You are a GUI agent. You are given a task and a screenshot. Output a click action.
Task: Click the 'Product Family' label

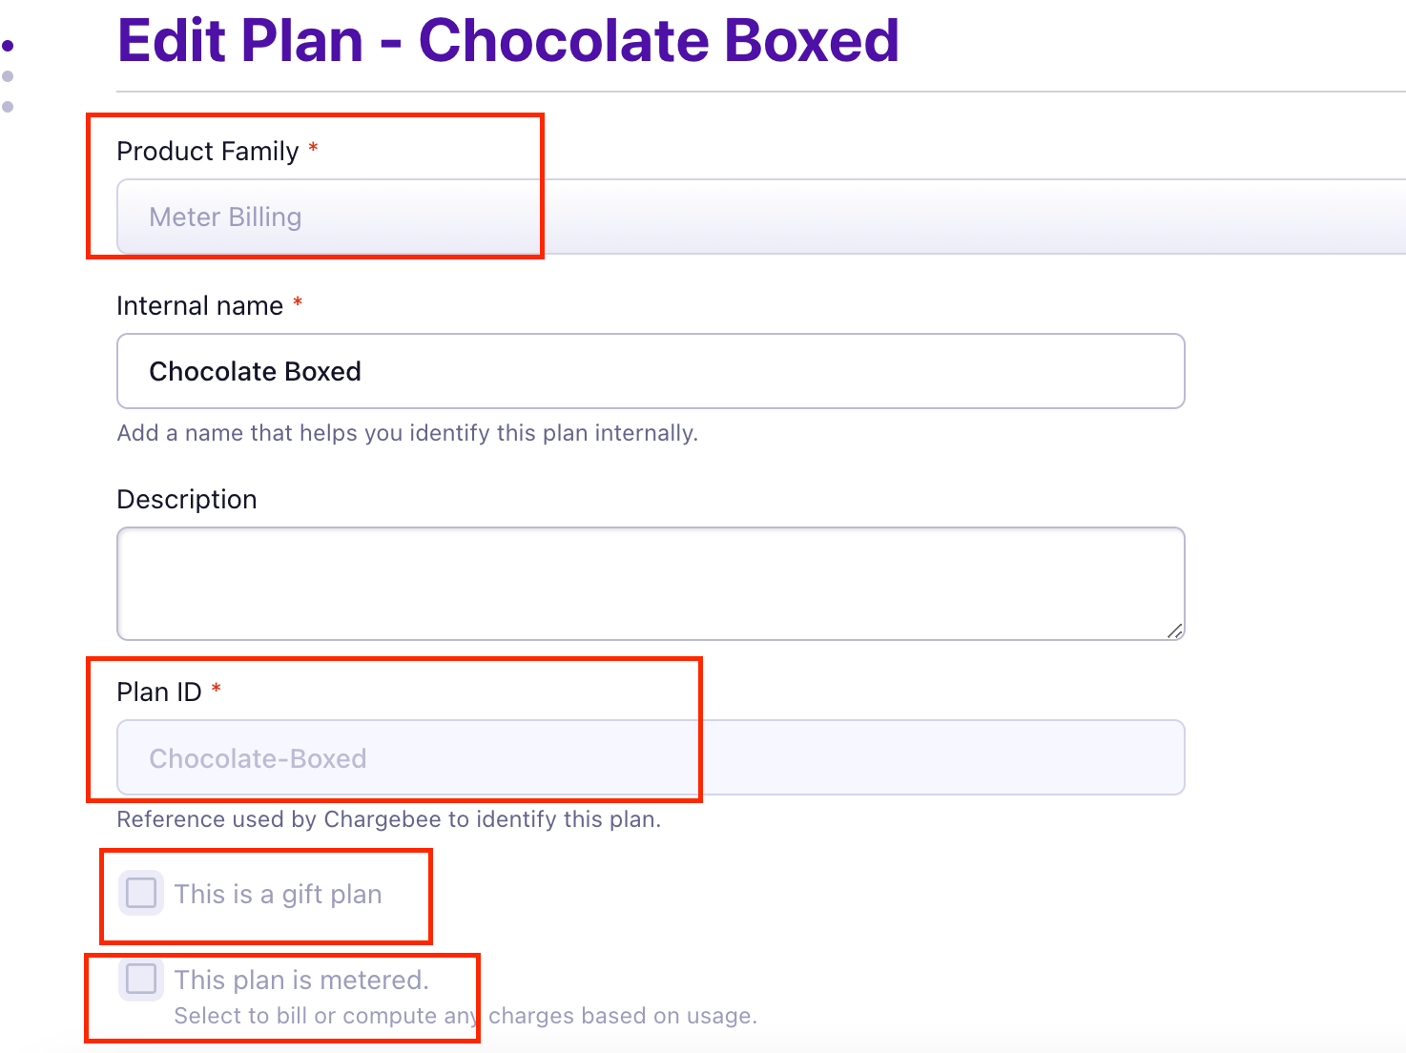[208, 152]
